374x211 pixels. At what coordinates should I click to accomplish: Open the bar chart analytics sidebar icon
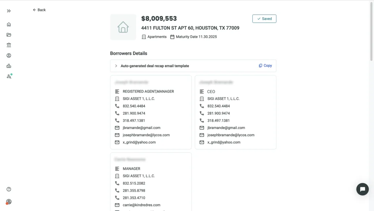pyautogui.click(x=8, y=66)
